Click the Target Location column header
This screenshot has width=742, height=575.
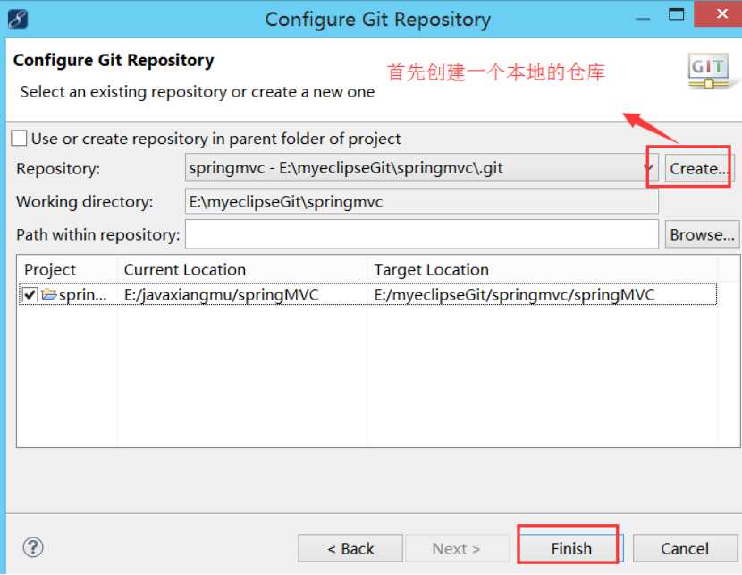pyautogui.click(x=543, y=270)
